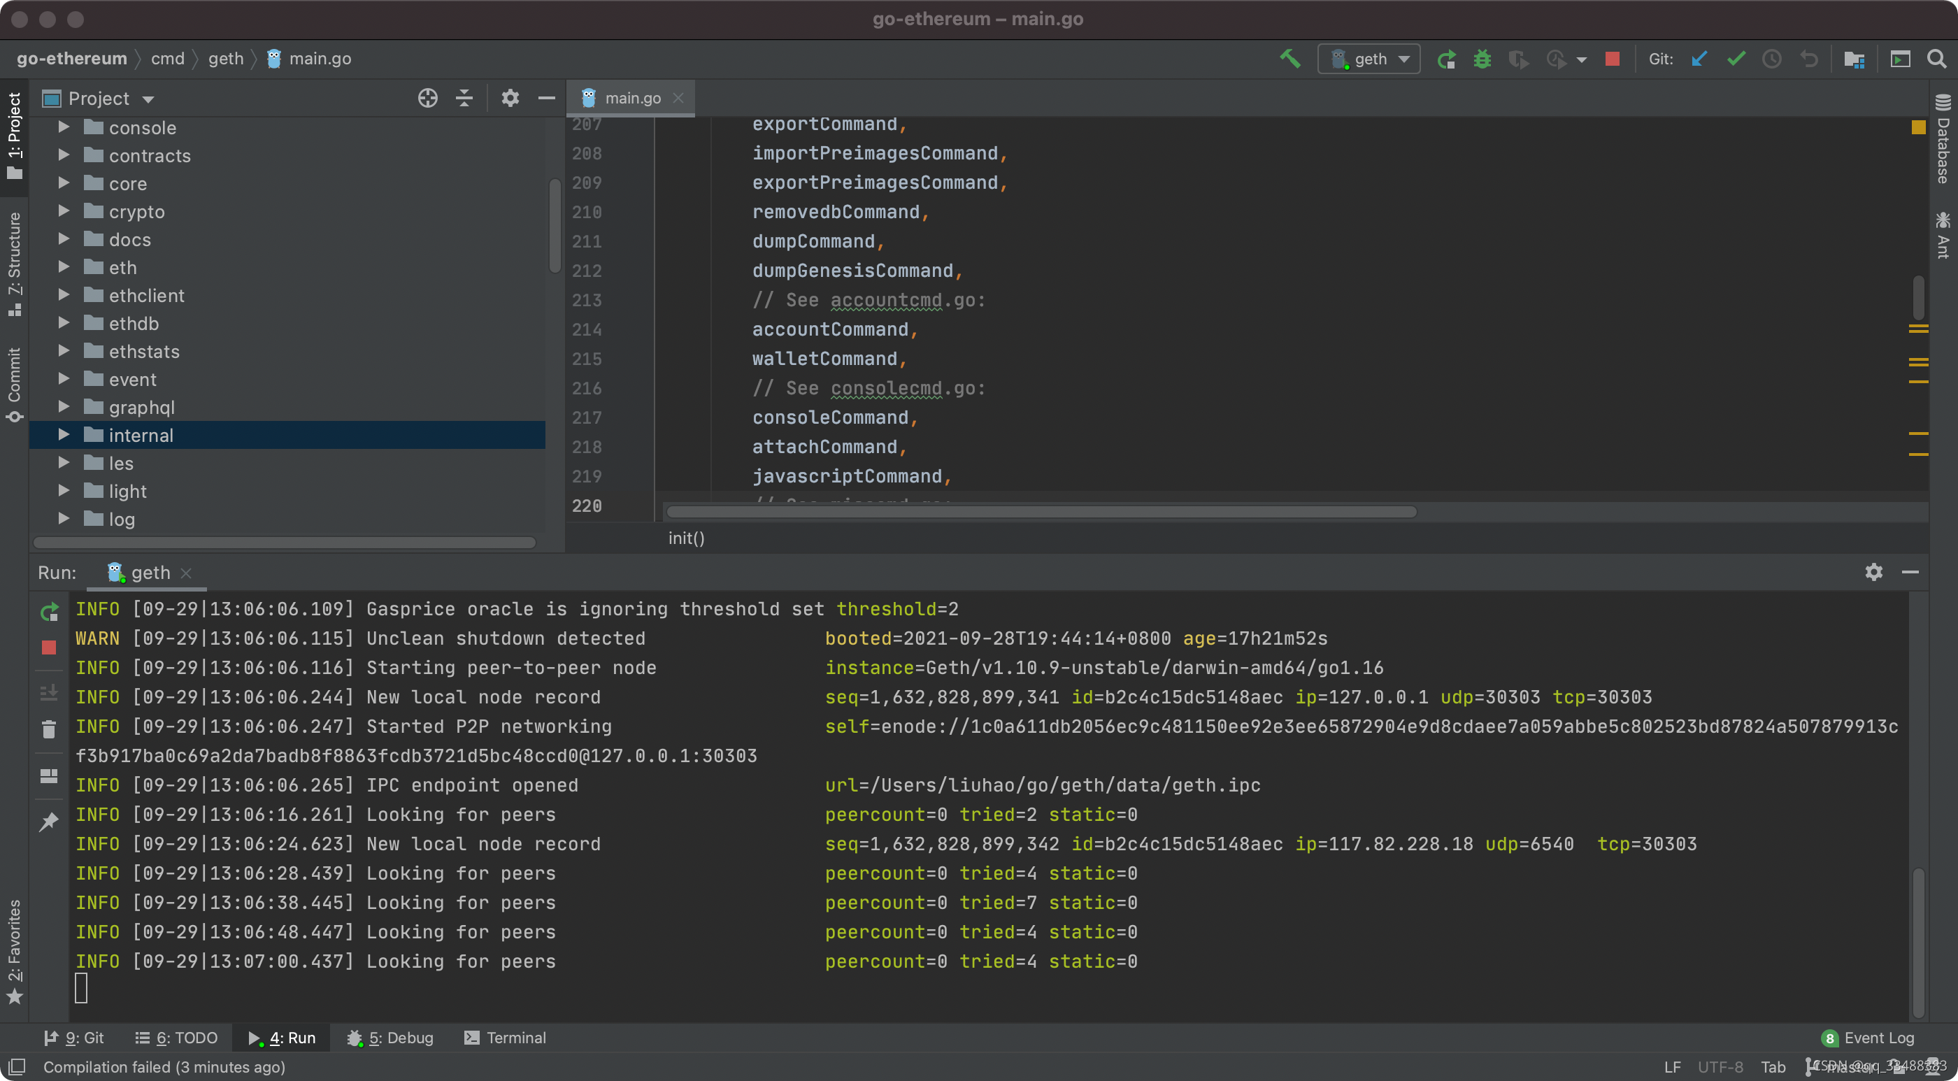Click the Project tree vertical scrollbar
The image size is (1958, 1081).
(555, 225)
